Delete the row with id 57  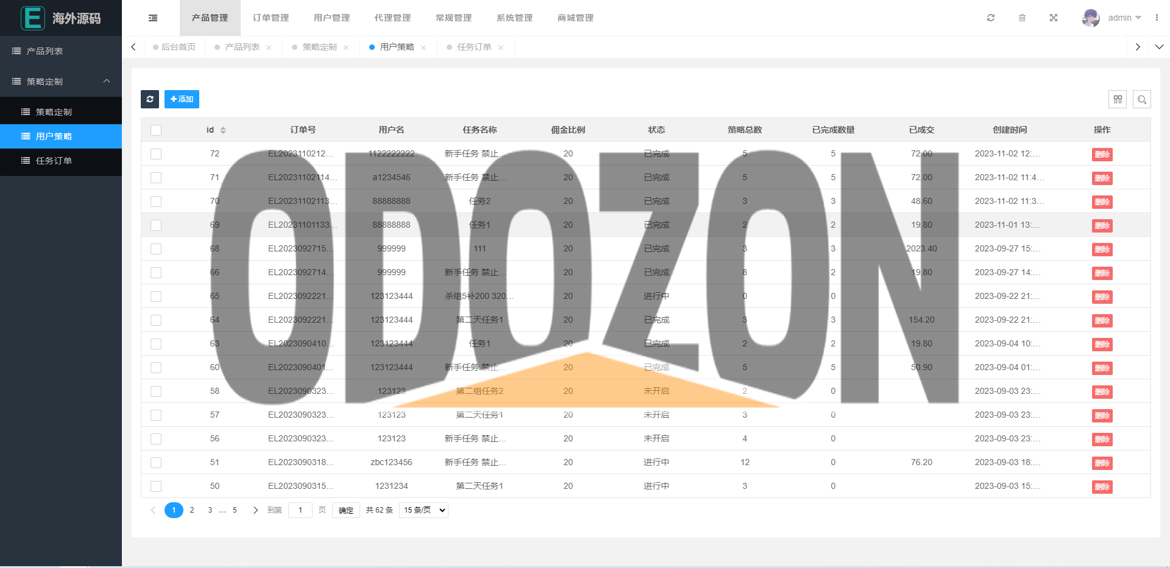1102,416
